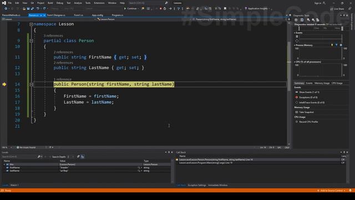Screen dimensions: 355x200
Task: Toggle auto-hide pin on Locals panel
Action: pos(169,152)
